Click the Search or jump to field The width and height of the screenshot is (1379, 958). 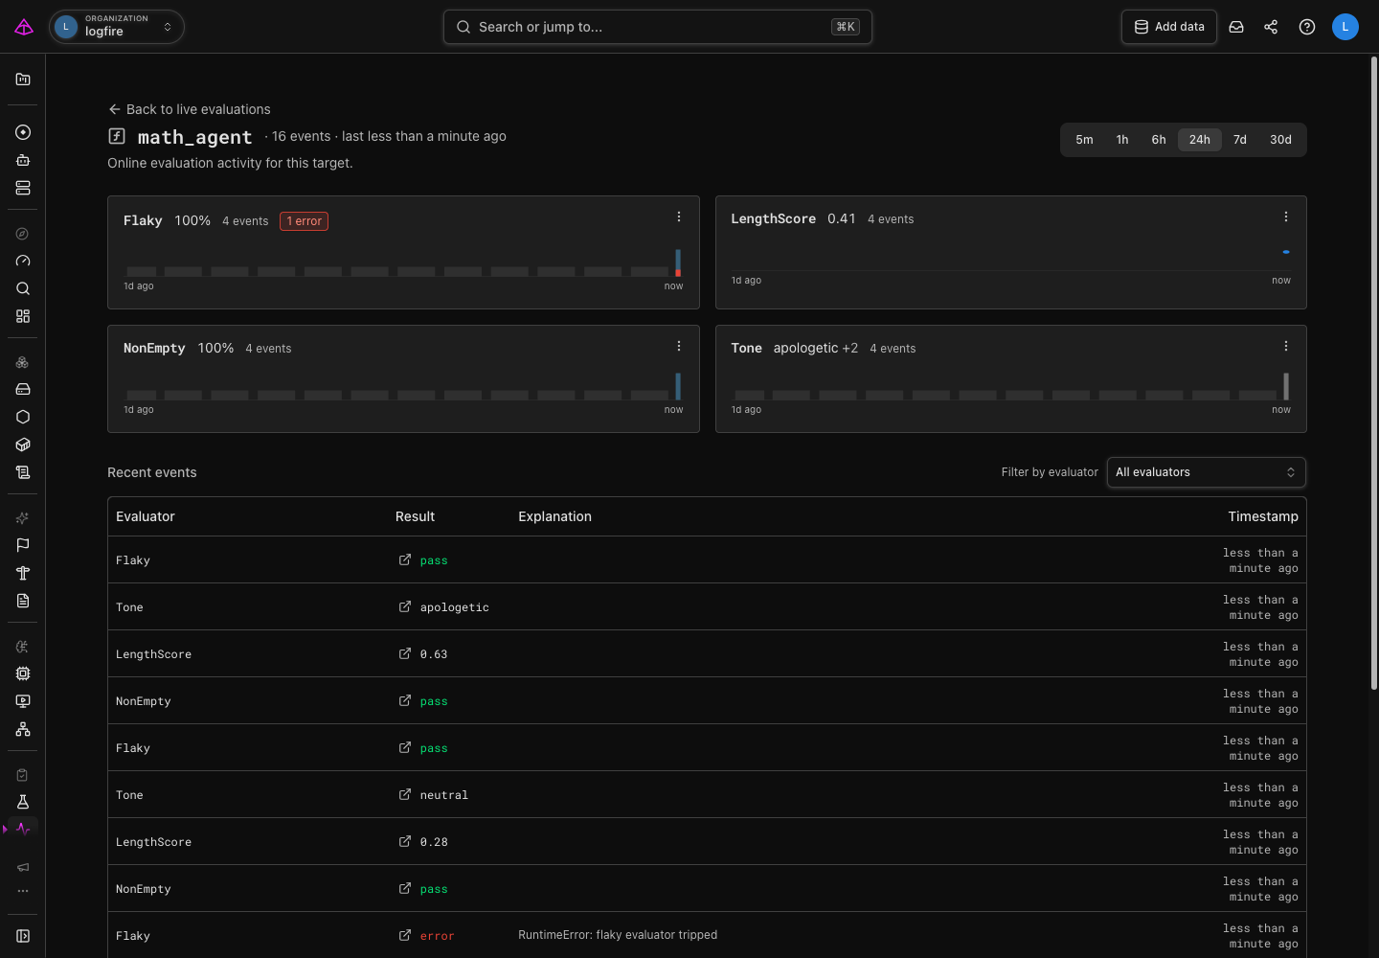[658, 27]
